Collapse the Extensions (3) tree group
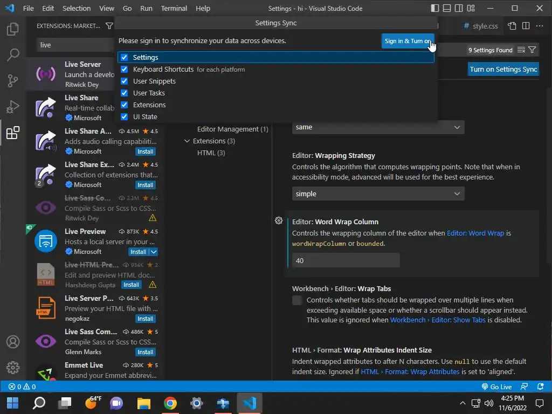552x414 pixels. pyautogui.click(x=187, y=141)
